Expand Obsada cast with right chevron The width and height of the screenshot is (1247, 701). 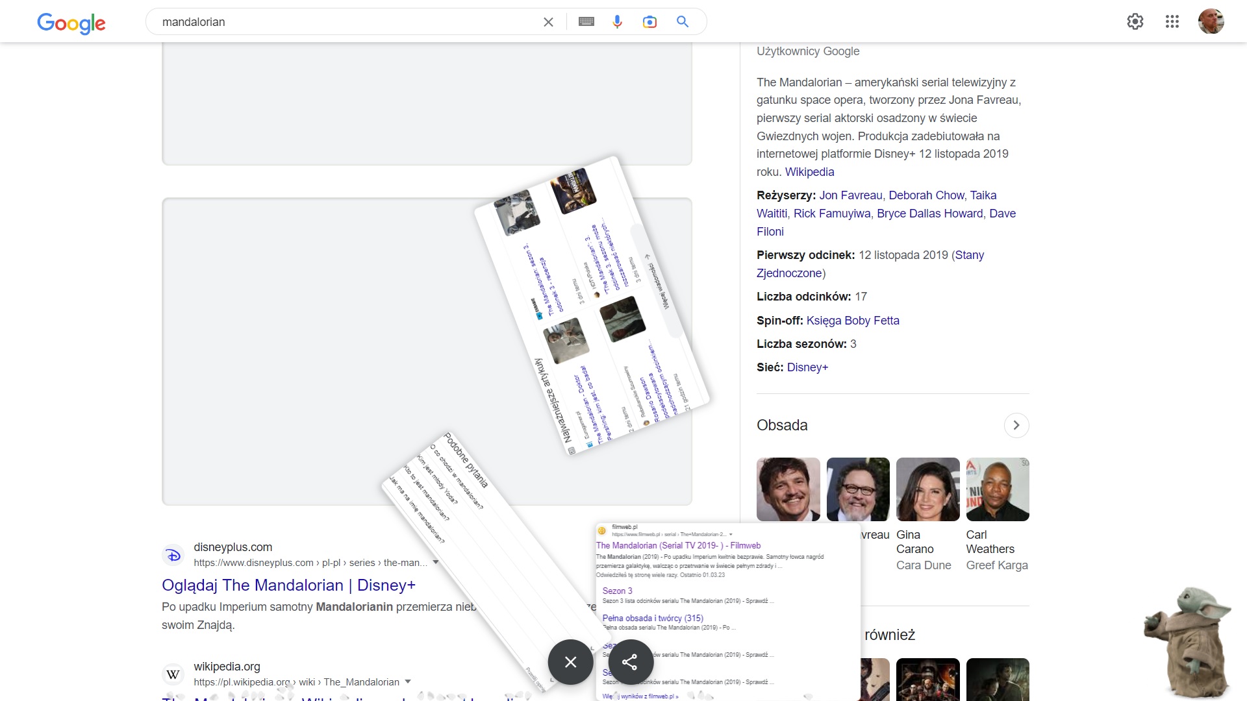(x=1016, y=426)
